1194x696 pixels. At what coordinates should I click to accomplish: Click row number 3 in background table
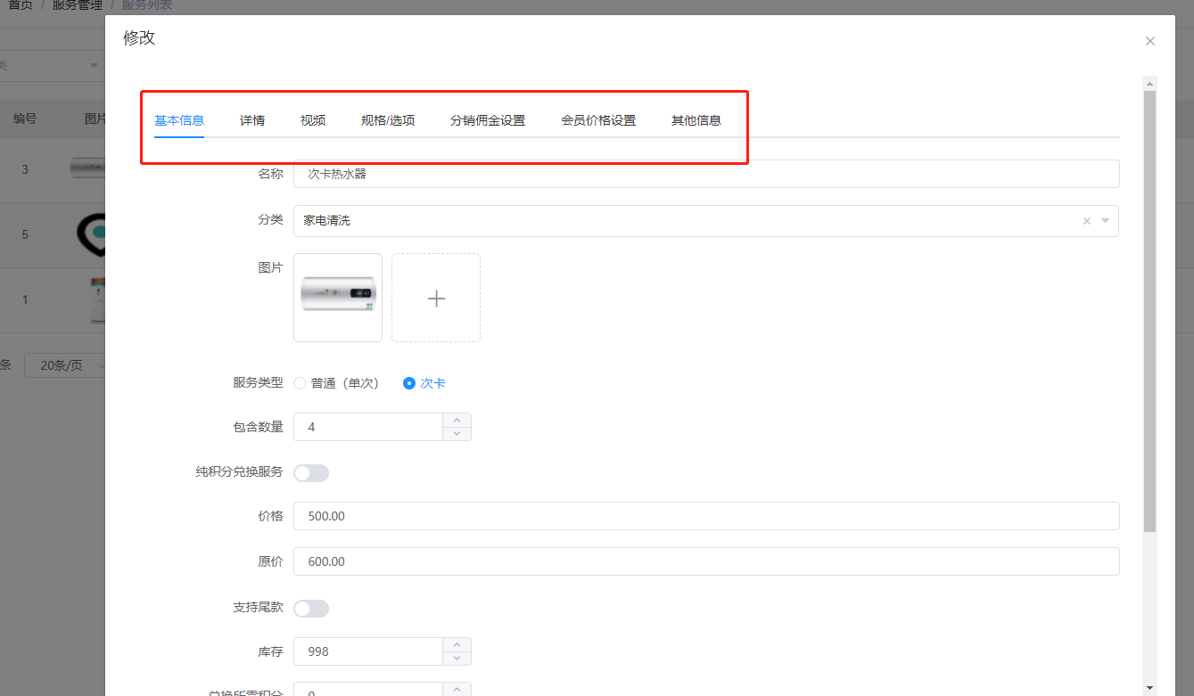coord(25,169)
